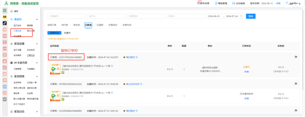Open 草稿箱 in the sidebar
Viewport: 305px width, 117px height.
tap(30, 26)
